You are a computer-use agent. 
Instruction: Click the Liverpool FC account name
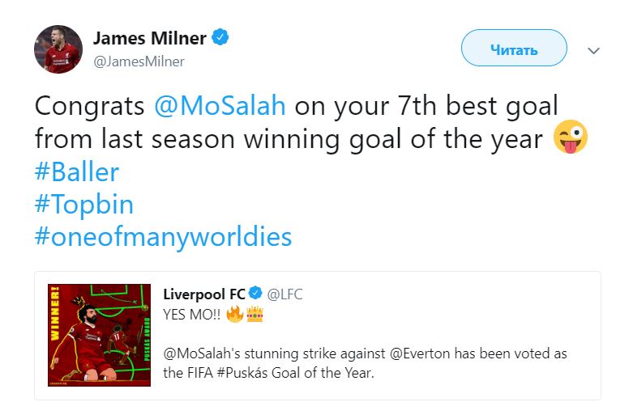[204, 294]
